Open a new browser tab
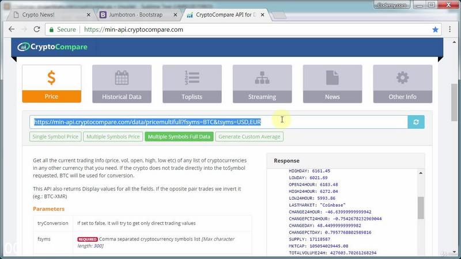 pos(278,16)
